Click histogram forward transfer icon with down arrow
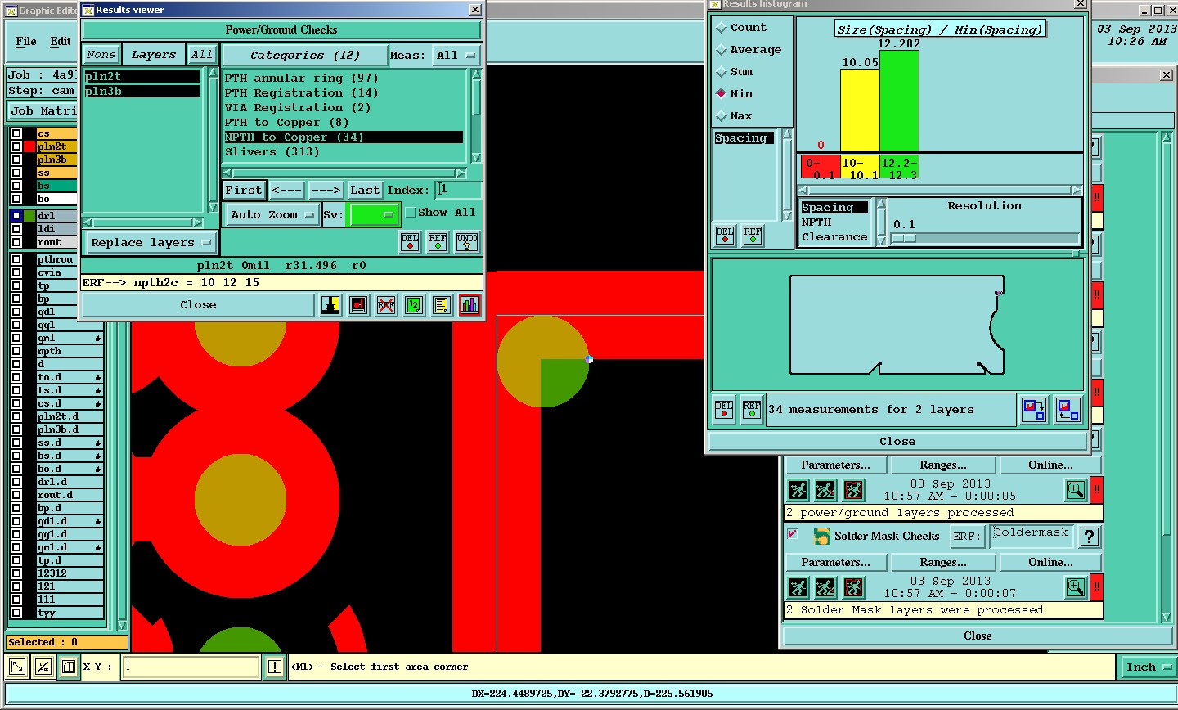The image size is (1178, 710). (1033, 409)
